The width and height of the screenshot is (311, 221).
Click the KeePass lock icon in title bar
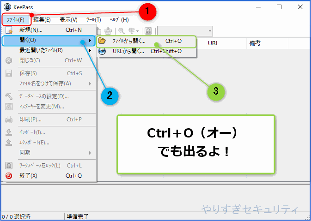(7, 7)
